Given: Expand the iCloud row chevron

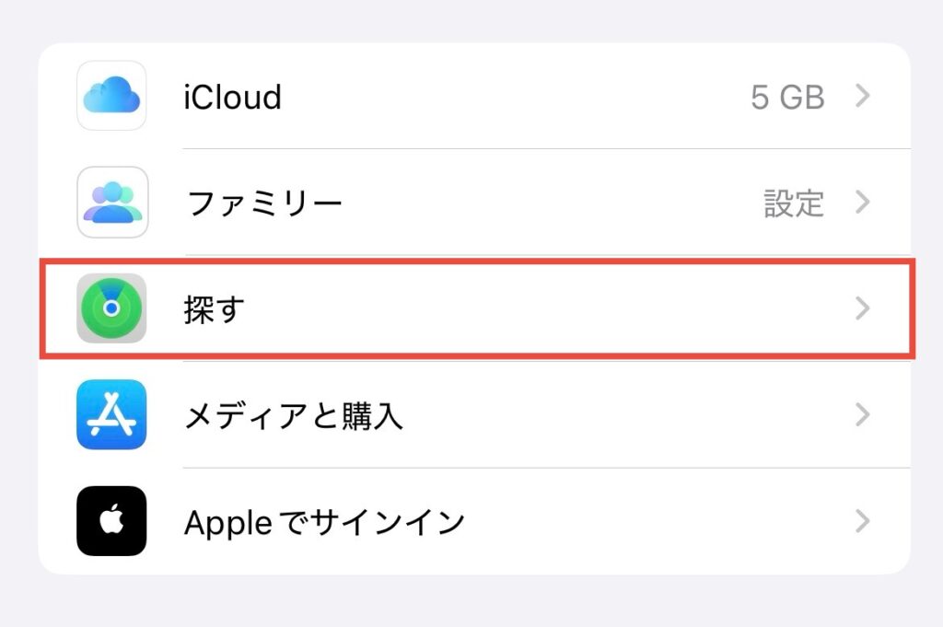Looking at the screenshot, I should [x=863, y=96].
